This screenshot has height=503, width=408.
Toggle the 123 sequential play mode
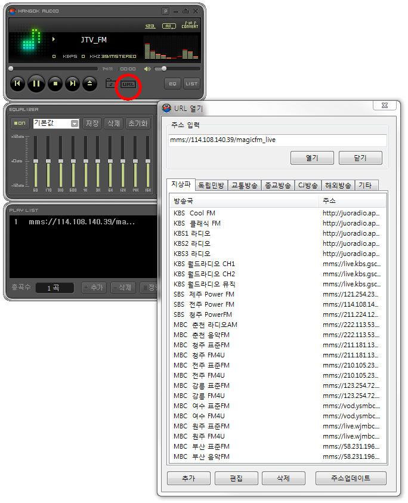(x=150, y=26)
